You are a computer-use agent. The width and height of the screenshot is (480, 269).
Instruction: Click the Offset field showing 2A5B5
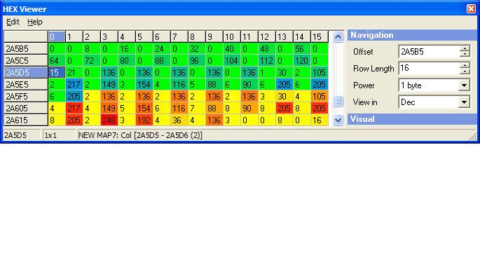point(429,51)
